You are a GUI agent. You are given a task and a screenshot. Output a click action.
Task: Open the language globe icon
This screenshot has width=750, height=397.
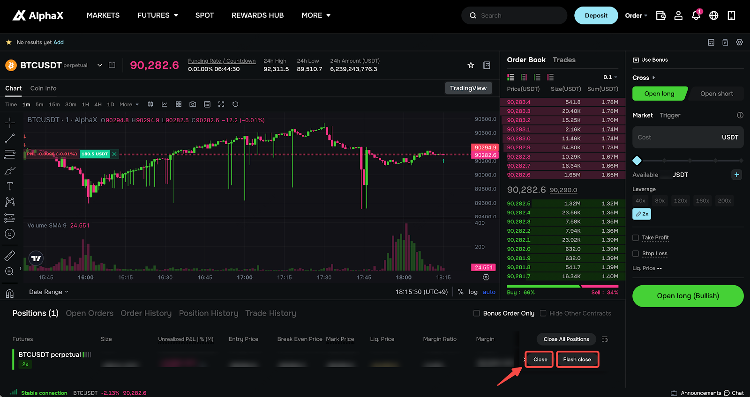(713, 15)
